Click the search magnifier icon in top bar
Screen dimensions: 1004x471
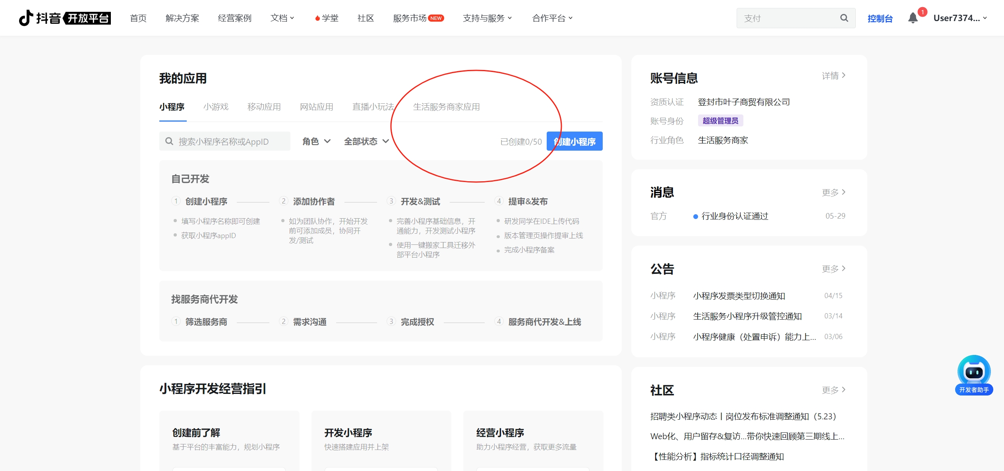click(x=844, y=18)
